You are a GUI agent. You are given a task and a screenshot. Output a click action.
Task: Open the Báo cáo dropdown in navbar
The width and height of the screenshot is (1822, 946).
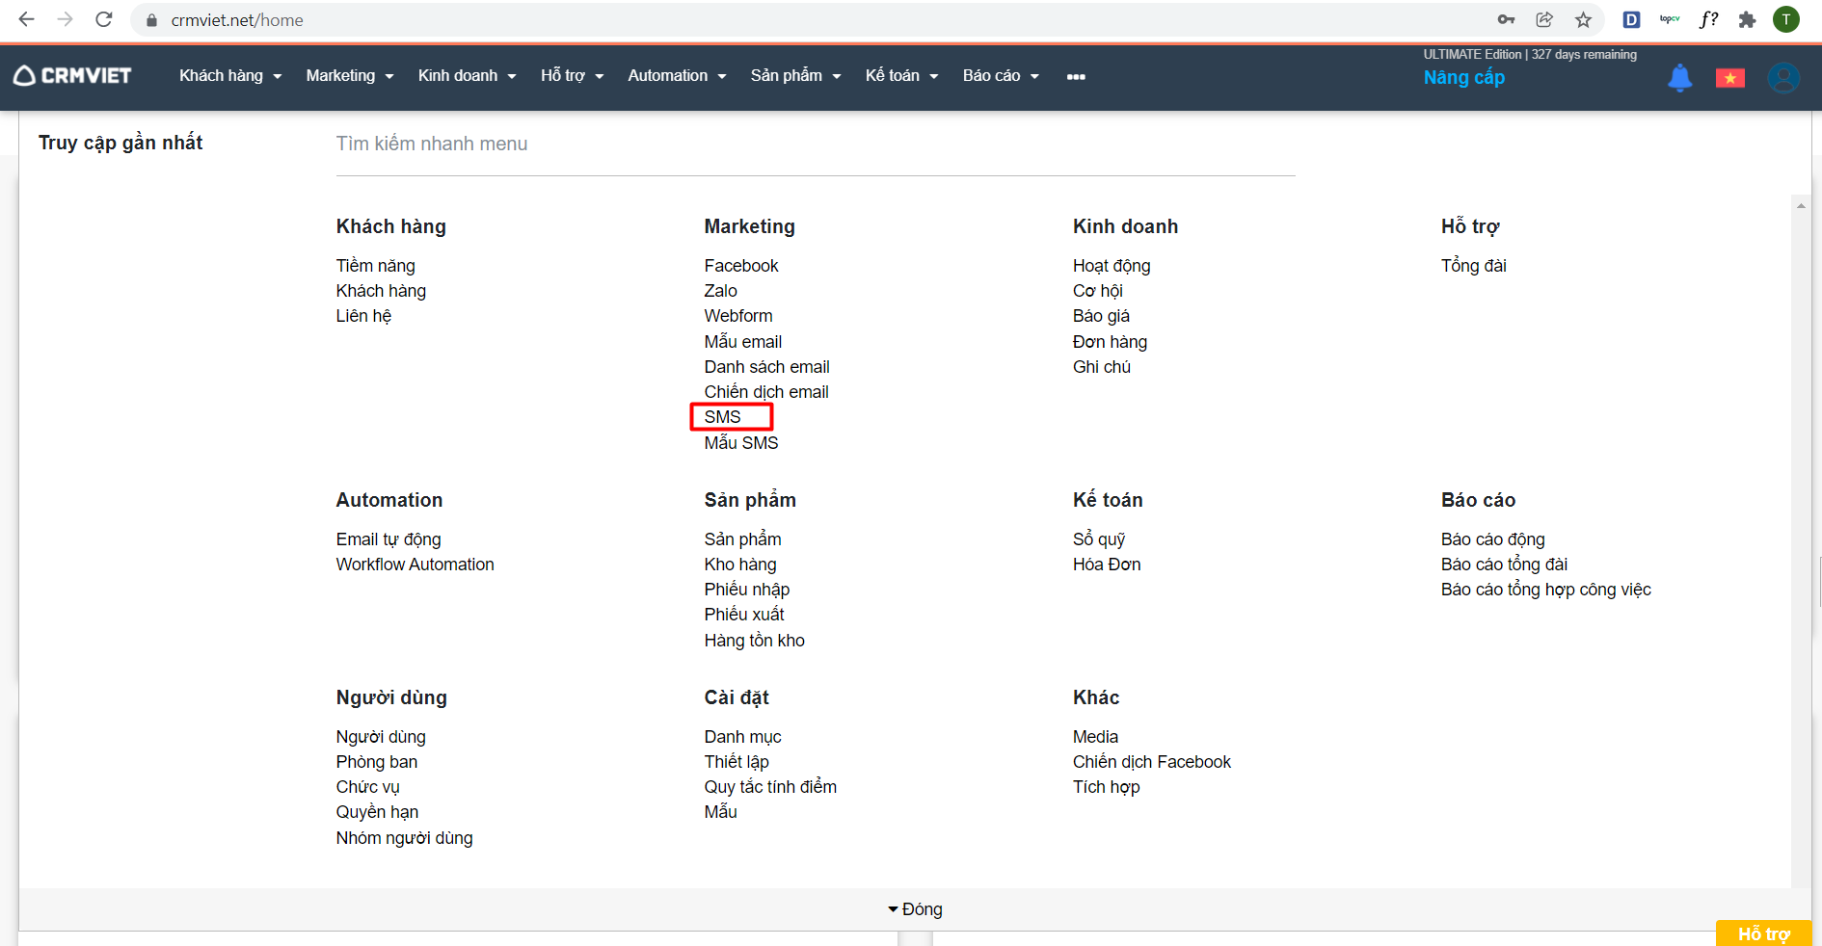(1001, 76)
